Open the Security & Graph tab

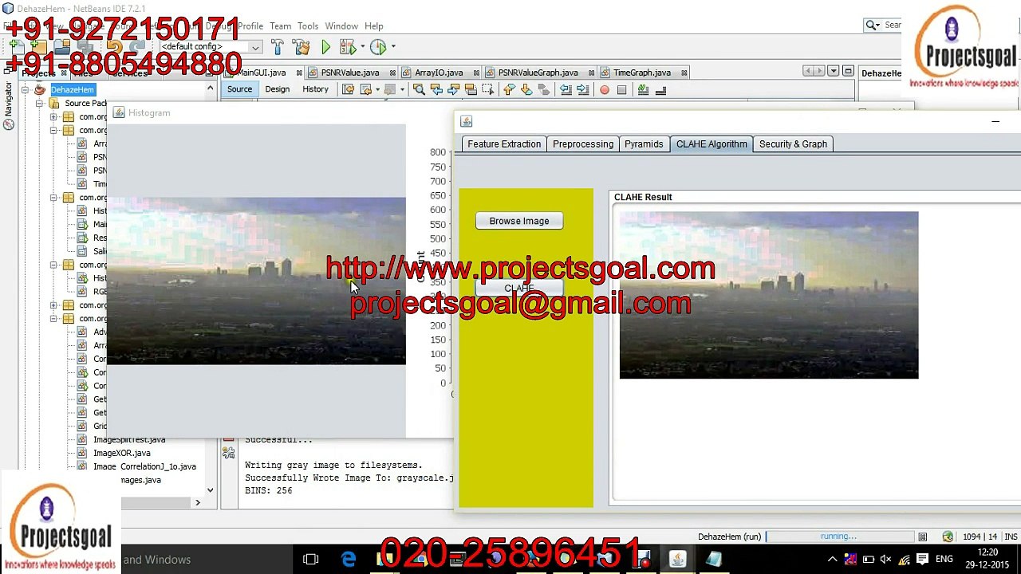coord(793,144)
